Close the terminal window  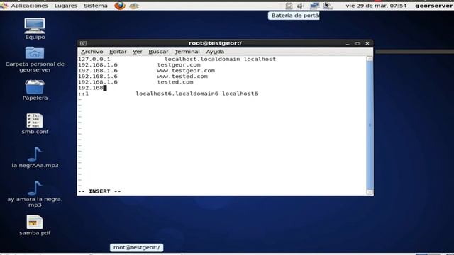(367, 43)
